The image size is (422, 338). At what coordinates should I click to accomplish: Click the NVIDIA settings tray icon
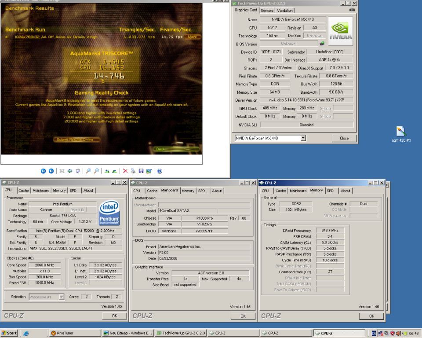[404, 334]
